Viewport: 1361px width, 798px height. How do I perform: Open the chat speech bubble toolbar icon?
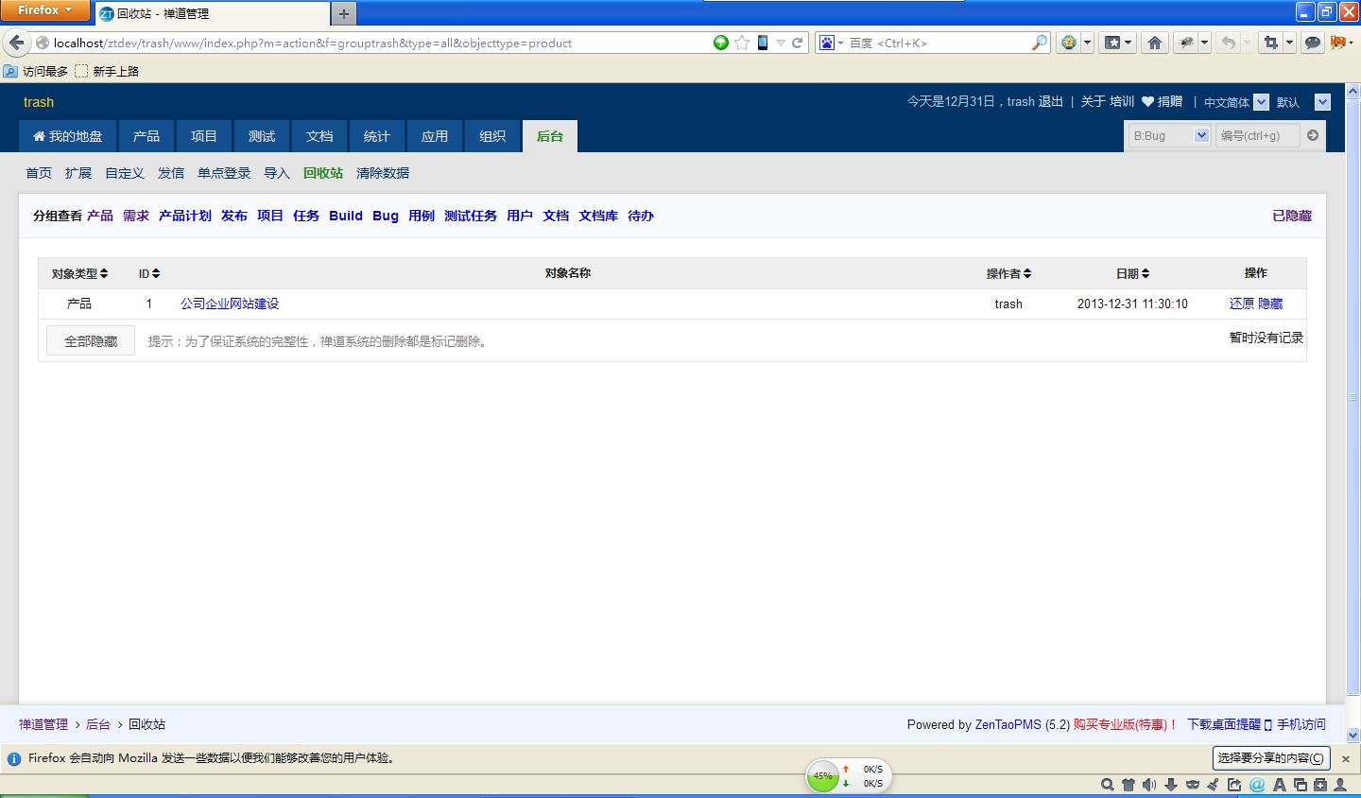coord(1312,43)
